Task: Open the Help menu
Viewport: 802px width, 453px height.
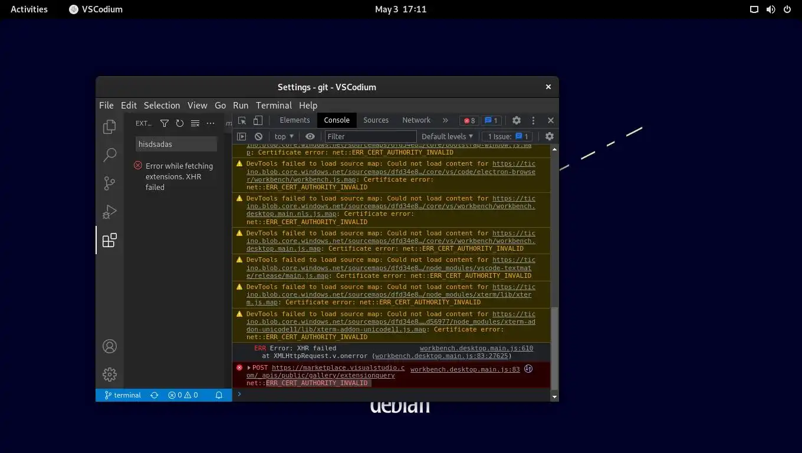Action: (308, 105)
